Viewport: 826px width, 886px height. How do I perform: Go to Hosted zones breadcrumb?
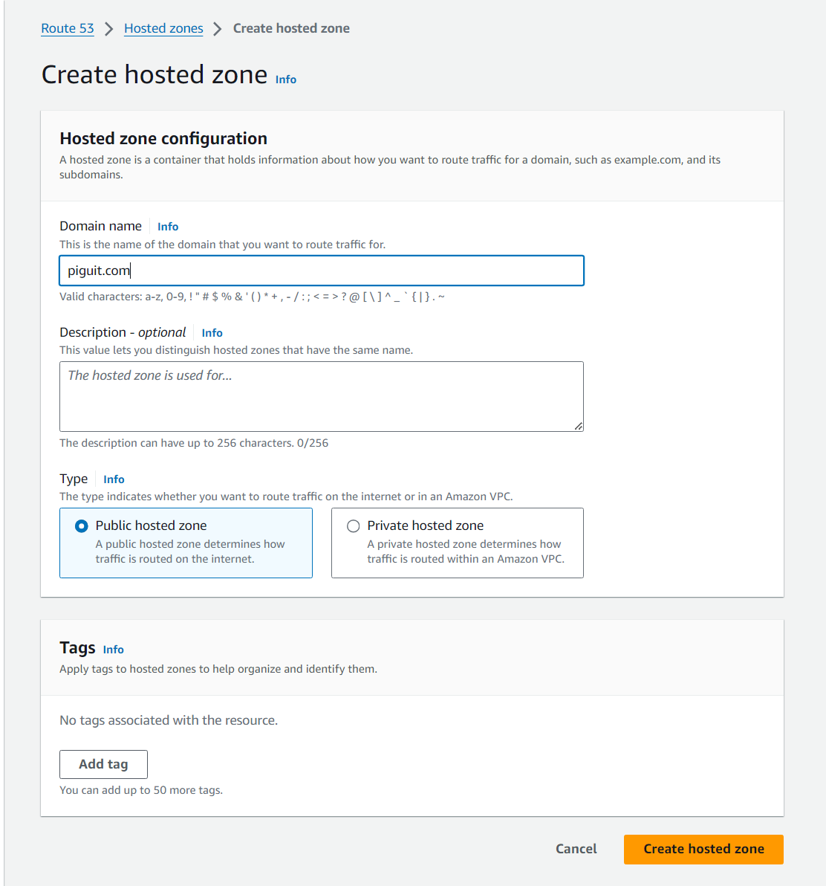tap(163, 28)
